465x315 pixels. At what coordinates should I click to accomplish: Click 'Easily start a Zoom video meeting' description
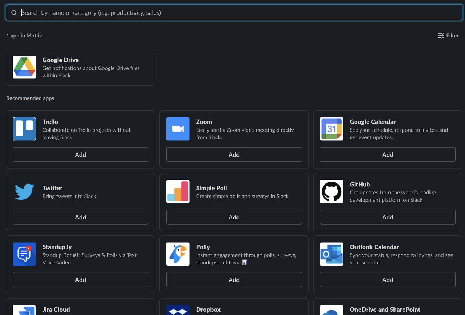click(x=245, y=134)
